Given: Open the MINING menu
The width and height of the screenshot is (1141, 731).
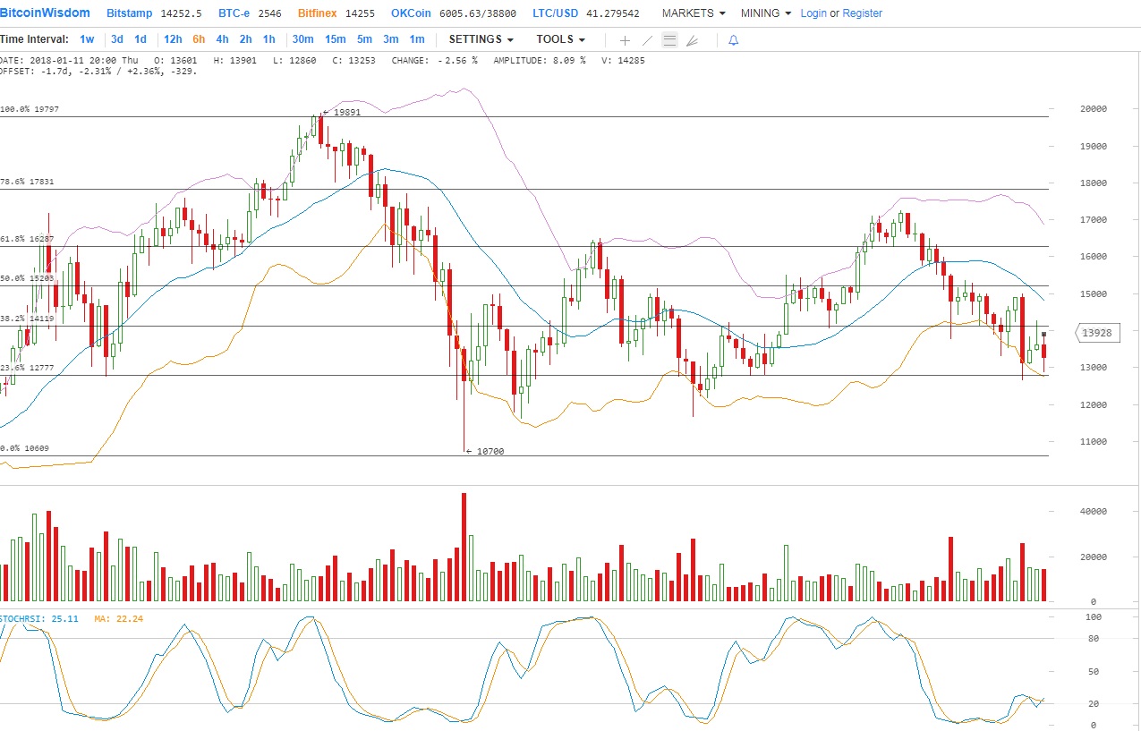Looking at the screenshot, I should point(766,13).
